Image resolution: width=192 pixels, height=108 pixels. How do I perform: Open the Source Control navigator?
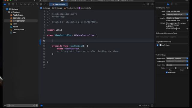[x=9, y=4]
